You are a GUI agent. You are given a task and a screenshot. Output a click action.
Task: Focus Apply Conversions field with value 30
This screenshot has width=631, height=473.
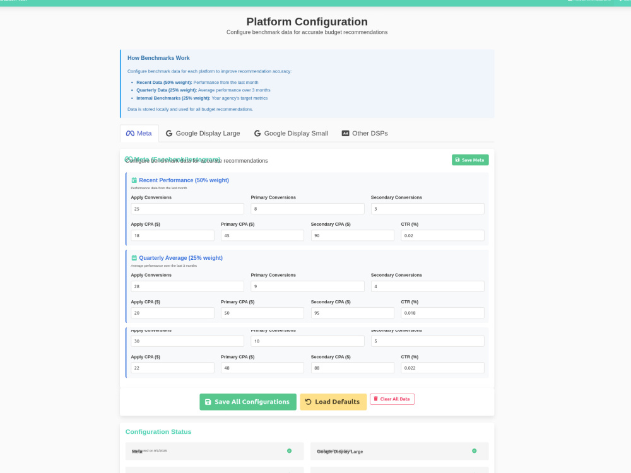point(187,341)
